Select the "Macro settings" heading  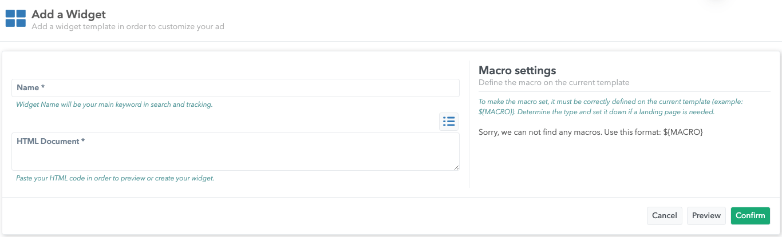pos(517,70)
